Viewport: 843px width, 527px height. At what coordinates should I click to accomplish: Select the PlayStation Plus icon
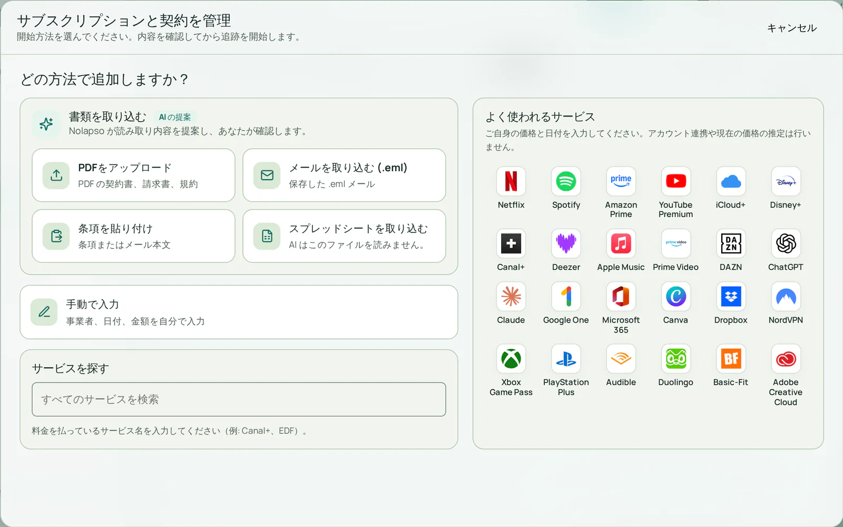click(x=566, y=359)
